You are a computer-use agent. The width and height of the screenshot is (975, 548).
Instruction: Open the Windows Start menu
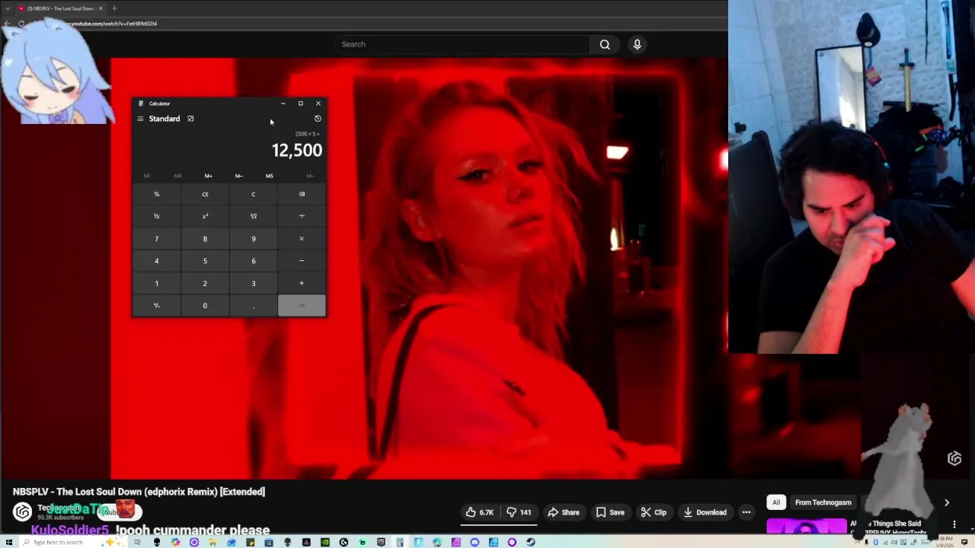click(8, 543)
